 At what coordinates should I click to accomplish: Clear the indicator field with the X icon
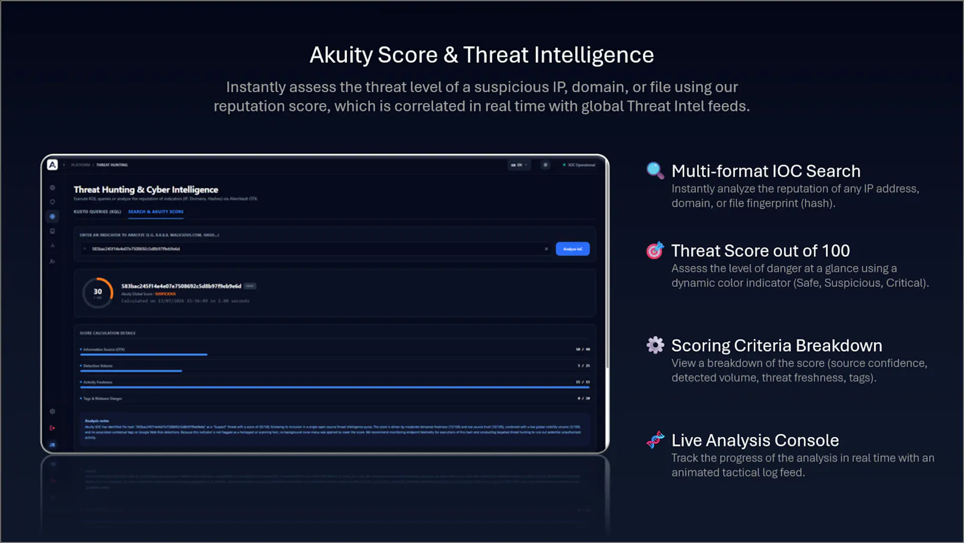coord(546,249)
